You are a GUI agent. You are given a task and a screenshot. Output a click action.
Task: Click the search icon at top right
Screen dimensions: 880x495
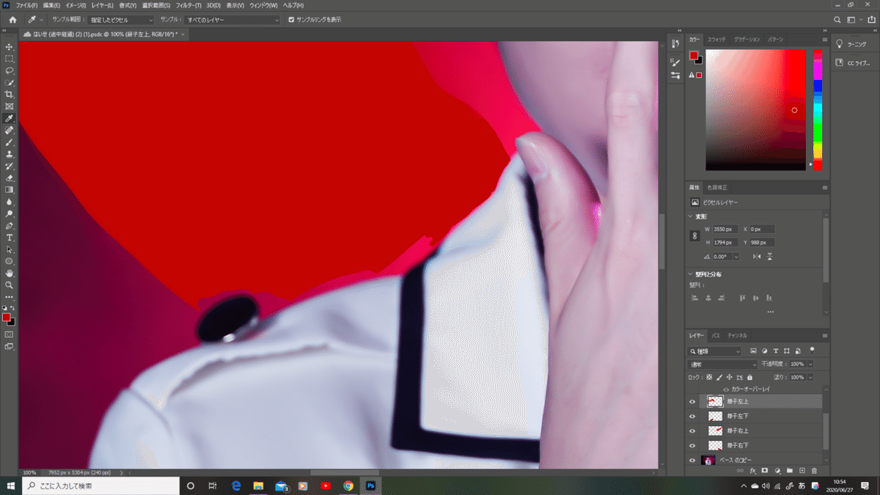[838, 20]
